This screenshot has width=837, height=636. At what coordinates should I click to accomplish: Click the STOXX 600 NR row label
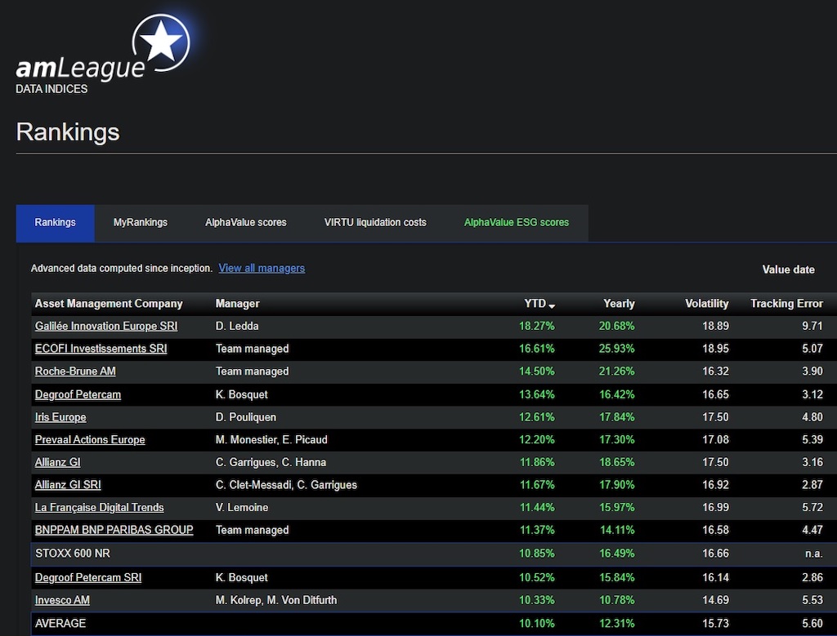[73, 554]
